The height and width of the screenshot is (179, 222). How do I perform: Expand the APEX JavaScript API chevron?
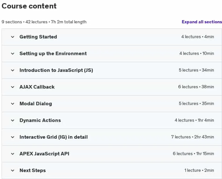tap(13, 154)
